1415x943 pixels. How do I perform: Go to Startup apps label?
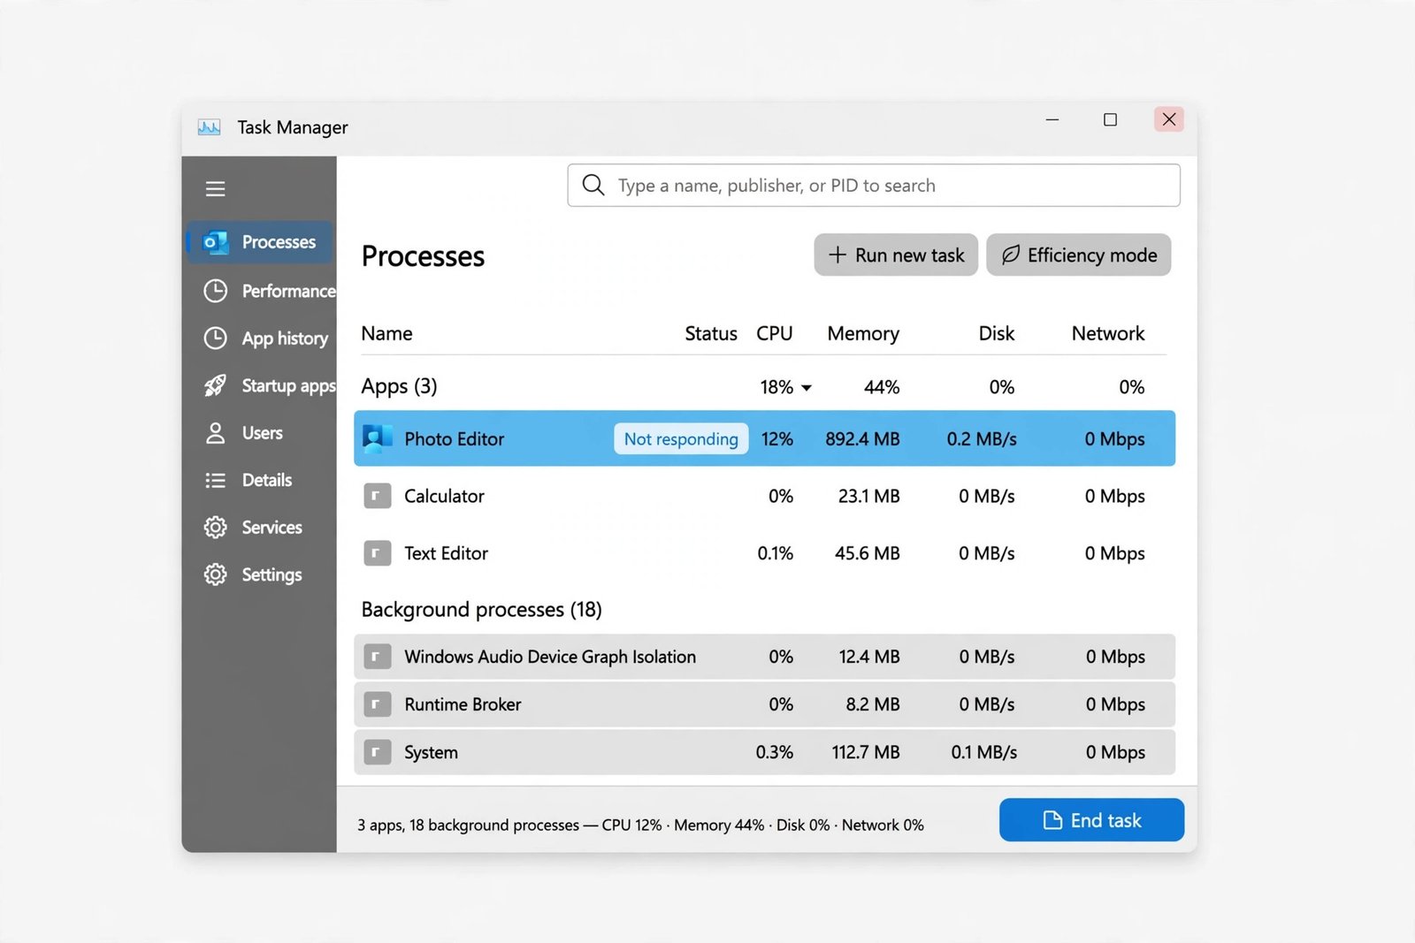tap(289, 386)
